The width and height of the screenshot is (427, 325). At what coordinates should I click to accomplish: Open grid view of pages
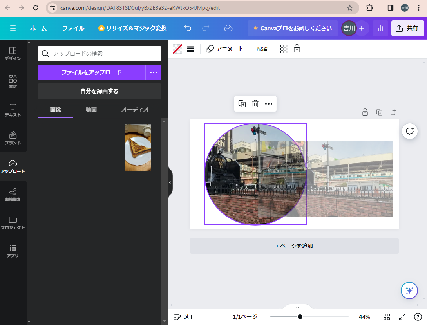(x=387, y=317)
